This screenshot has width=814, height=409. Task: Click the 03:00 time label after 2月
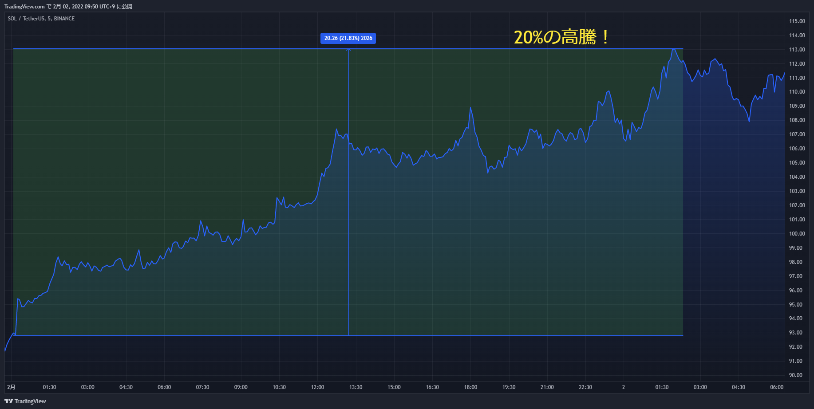88,387
